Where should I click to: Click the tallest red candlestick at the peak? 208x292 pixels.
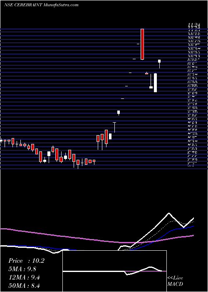[x=142, y=44]
